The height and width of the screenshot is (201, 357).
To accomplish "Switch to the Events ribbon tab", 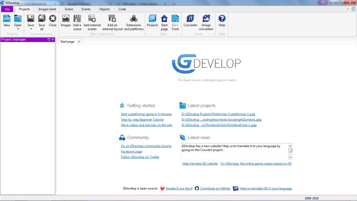I will (x=86, y=9).
